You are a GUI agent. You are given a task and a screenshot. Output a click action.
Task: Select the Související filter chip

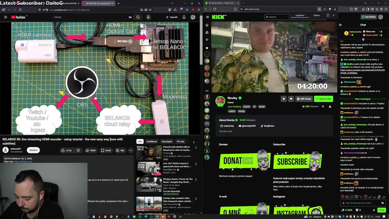[x=167, y=141]
